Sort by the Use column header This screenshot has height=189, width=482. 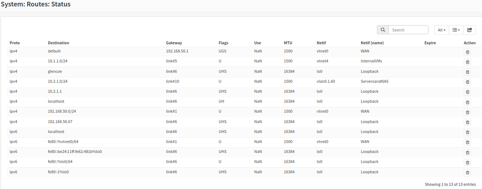click(258, 43)
